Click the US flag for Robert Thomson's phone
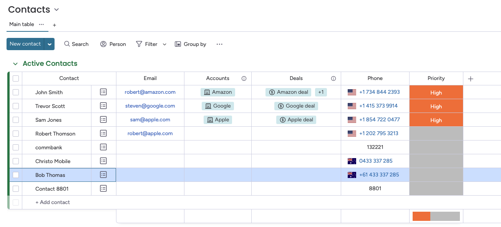The height and width of the screenshot is (227, 501). point(352,134)
